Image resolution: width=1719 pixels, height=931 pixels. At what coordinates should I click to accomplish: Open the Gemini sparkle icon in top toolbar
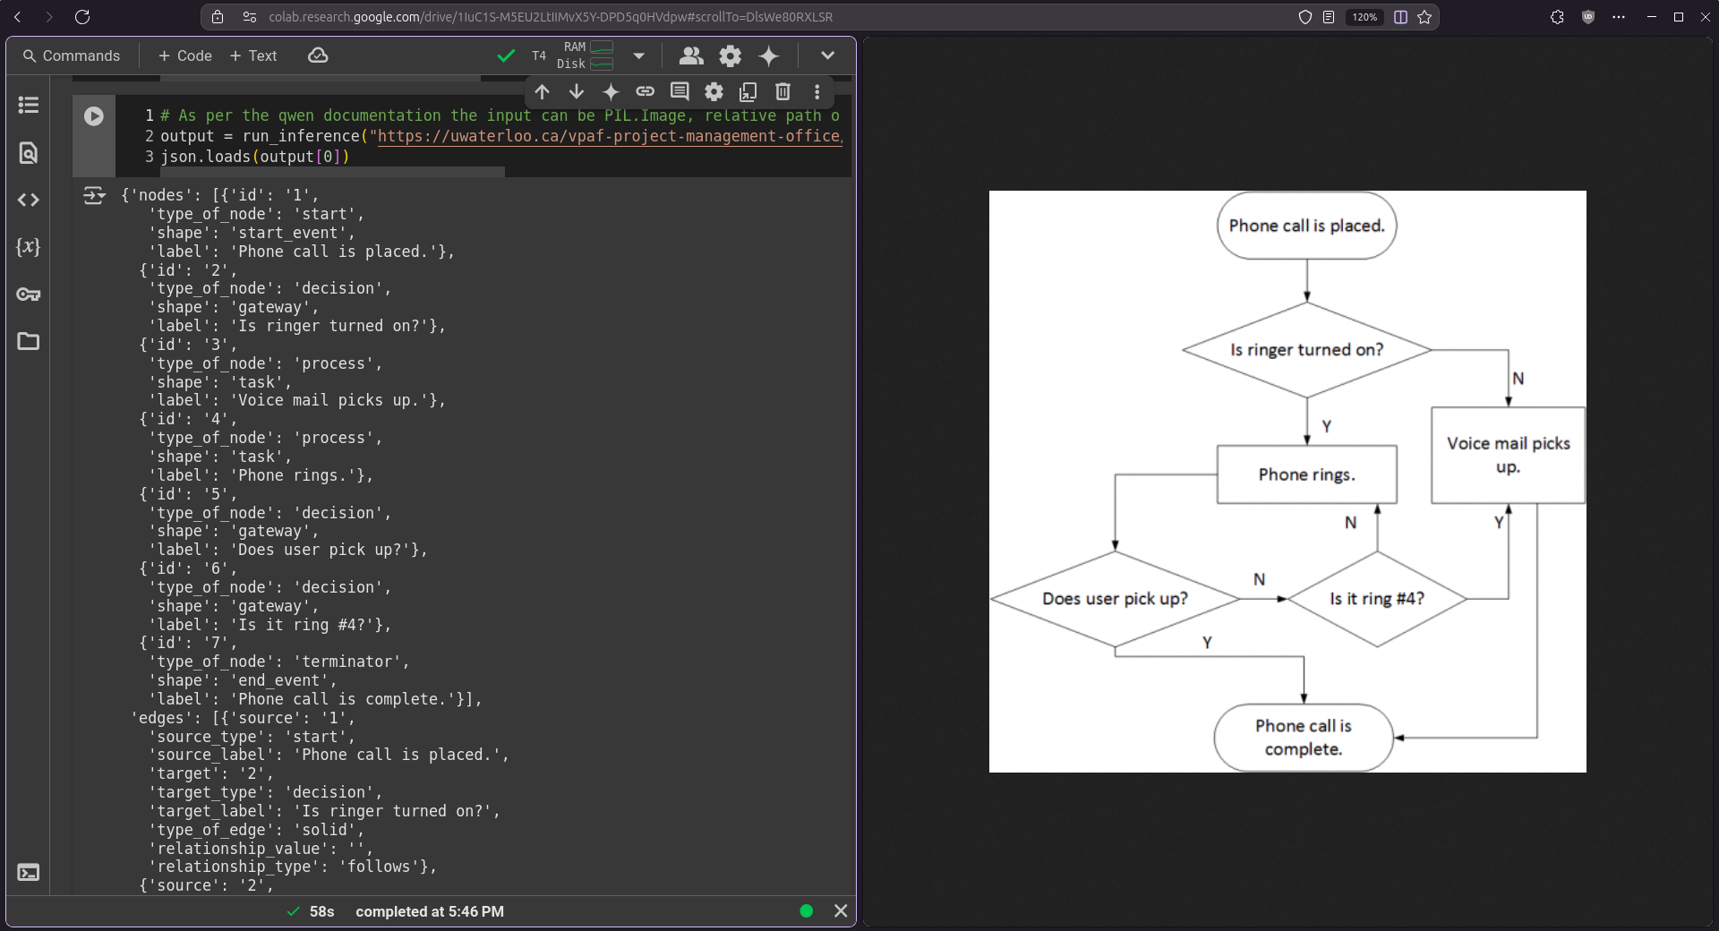tap(769, 56)
